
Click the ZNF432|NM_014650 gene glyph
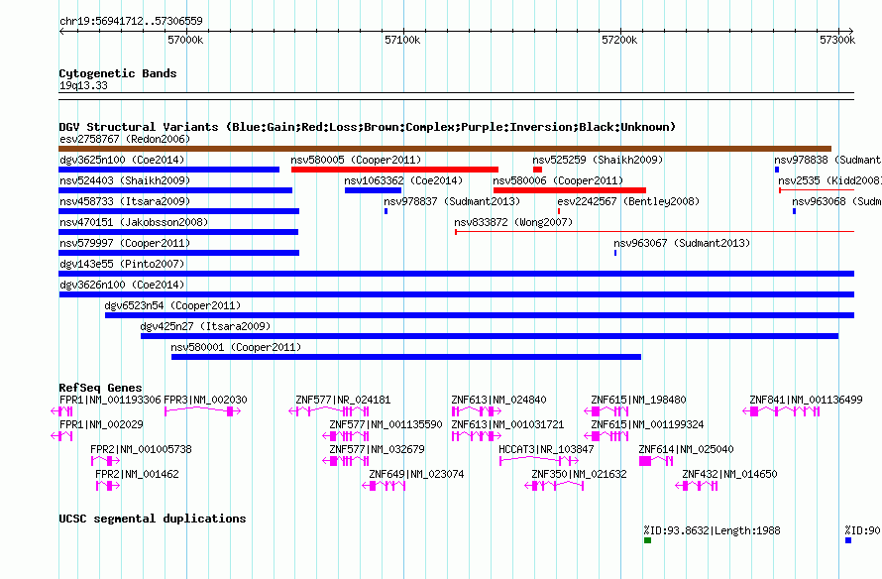coord(697,486)
